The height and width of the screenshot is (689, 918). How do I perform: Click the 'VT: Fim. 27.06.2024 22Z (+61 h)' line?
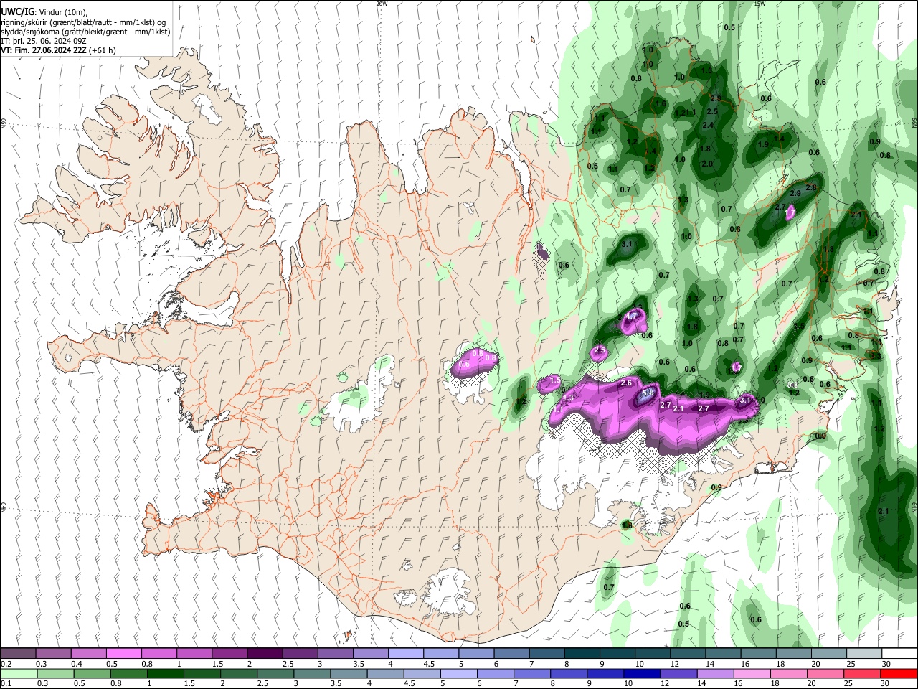(58, 50)
